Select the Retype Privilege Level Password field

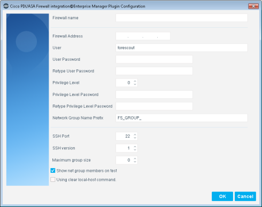[x=154, y=106]
